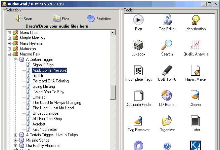Expand the Mass Hysteria artist node
The image size is (220, 150).
point(9,43)
